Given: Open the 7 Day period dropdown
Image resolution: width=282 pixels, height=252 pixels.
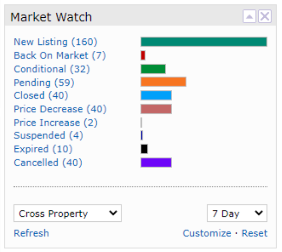Looking at the screenshot, I should (x=237, y=213).
